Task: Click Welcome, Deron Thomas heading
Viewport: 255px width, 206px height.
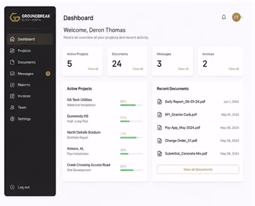Action: pos(94,30)
